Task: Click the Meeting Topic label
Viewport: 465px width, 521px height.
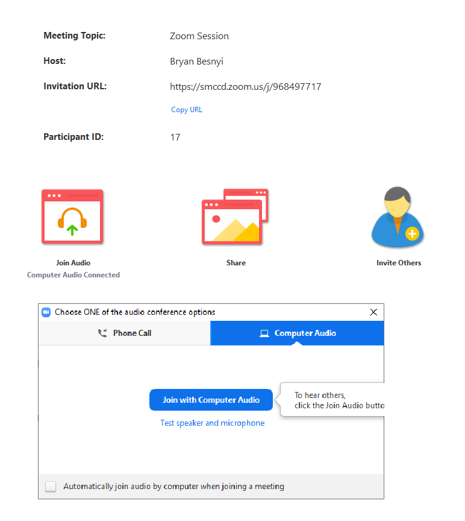Action: pyautogui.click(x=74, y=36)
